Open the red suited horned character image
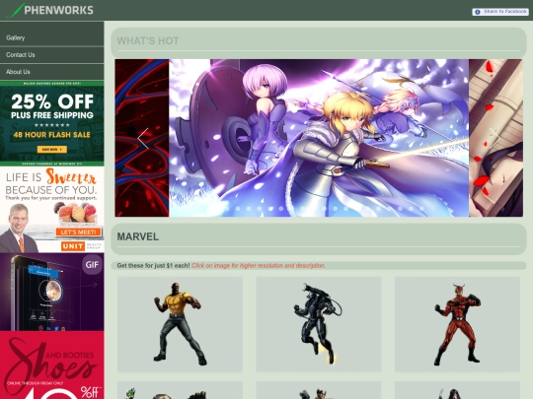Screen dimensions: 533x399 457,324
